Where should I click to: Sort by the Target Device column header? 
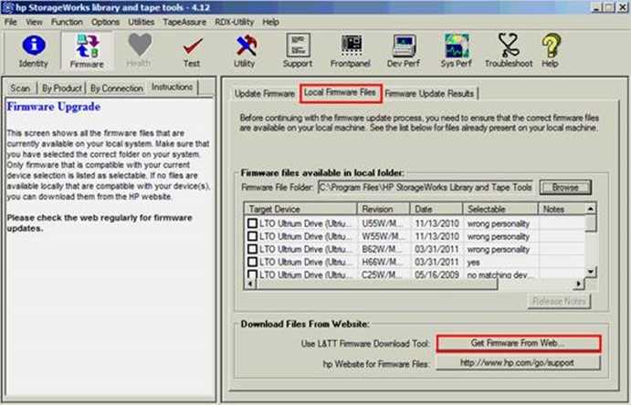pyautogui.click(x=300, y=209)
